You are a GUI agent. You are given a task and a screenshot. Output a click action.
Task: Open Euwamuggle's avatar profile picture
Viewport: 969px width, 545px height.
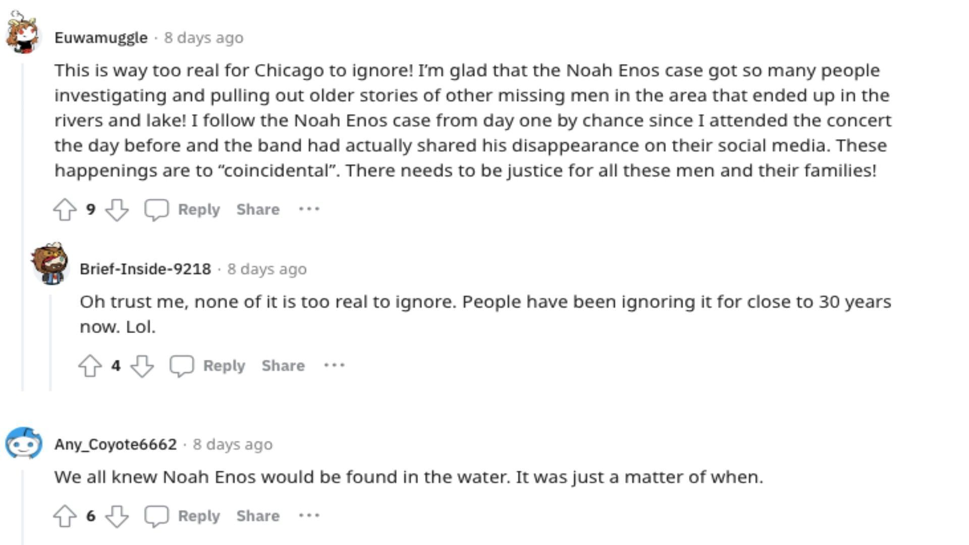click(23, 33)
